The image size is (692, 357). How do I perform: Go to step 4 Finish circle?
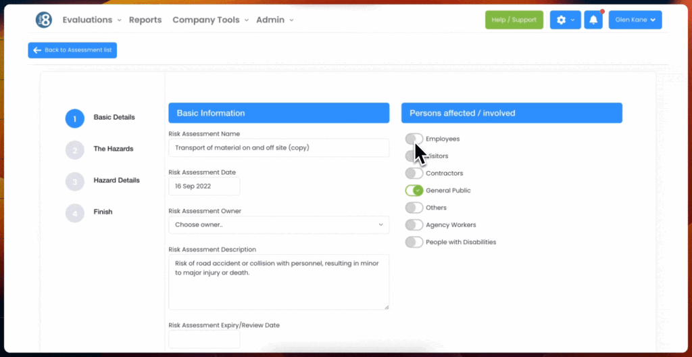pyautogui.click(x=74, y=213)
